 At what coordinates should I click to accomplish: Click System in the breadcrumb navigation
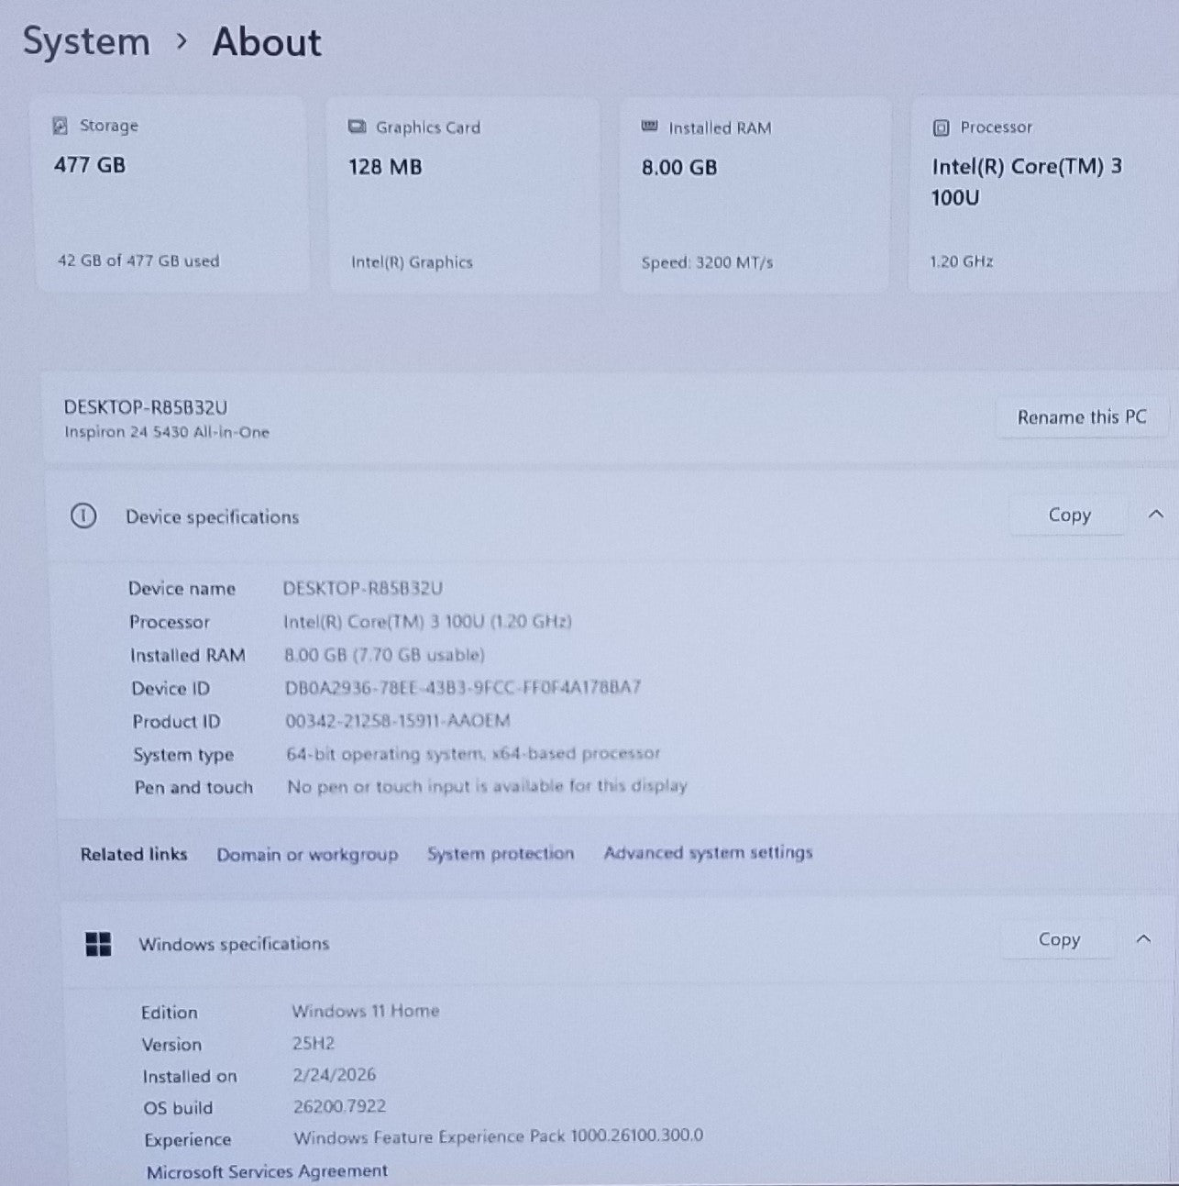pyautogui.click(x=87, y=41)
